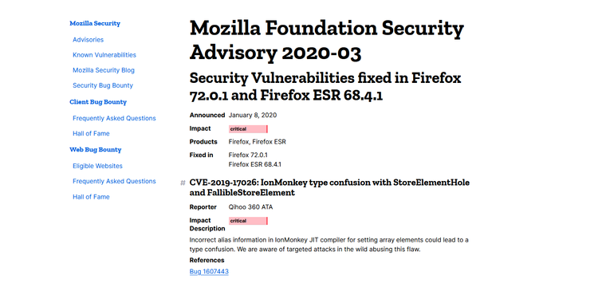The height and width of the screenshot is (303, 606).
Task: View Web Bug Bounty Hall of Fame
Action: [x=91, y=197]
